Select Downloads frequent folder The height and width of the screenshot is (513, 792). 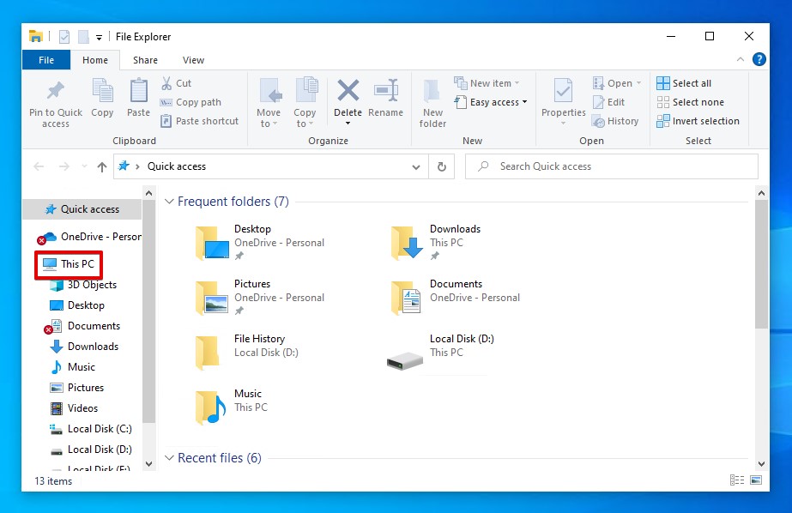436,243
